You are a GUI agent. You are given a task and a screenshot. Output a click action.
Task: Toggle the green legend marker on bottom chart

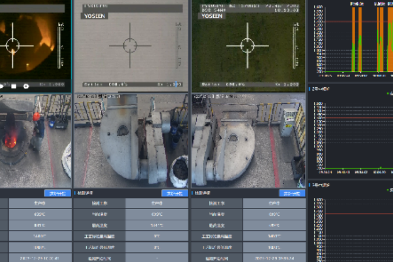pos(388,190)
